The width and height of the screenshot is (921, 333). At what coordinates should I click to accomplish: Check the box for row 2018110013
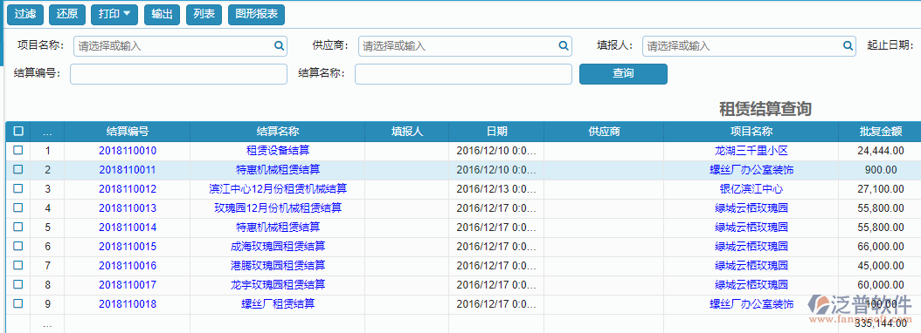[18, 207]
